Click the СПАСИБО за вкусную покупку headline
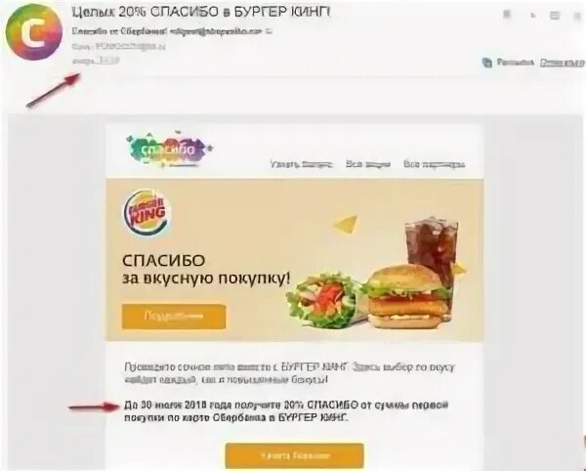Image resolution: width=586 pixels, height=471 pixels. point(206,270)
